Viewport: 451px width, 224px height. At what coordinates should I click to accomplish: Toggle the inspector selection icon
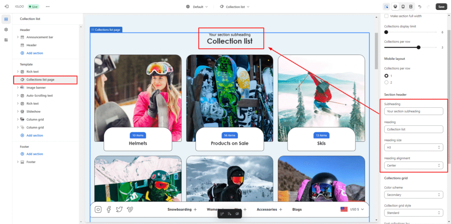pos(386,7)
